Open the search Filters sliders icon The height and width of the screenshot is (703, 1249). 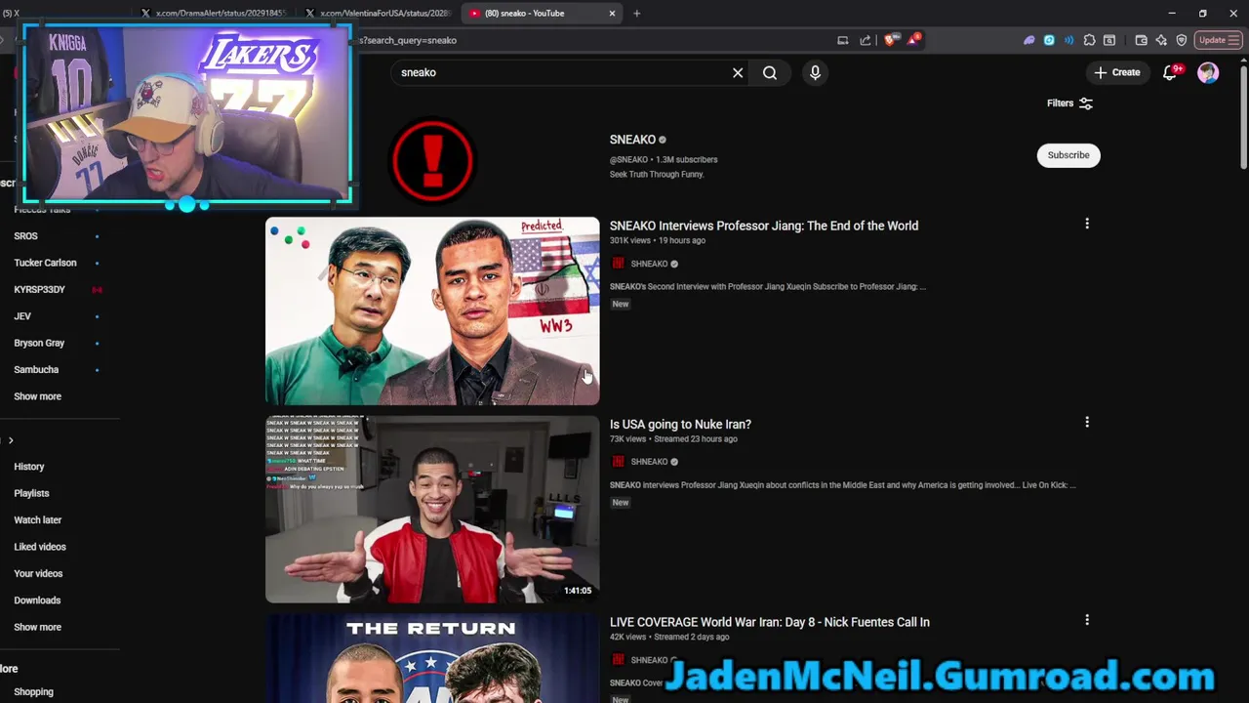1086,103
